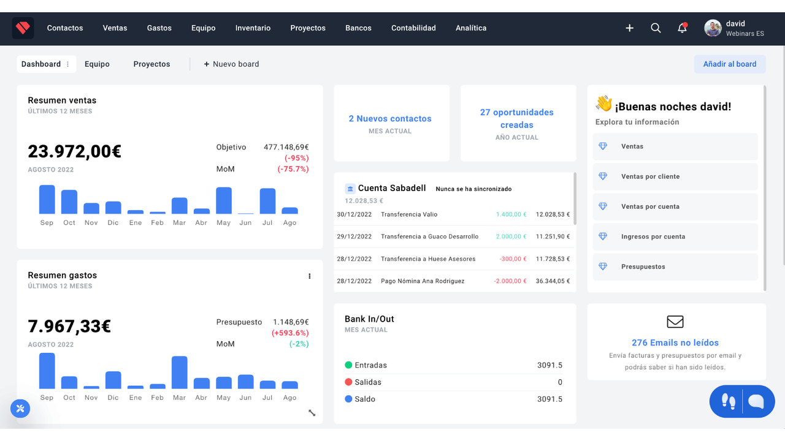The height and width of the screenshot is (441, 785).
Task: Click + Nuevo board
Action: (x=231, y=64)
